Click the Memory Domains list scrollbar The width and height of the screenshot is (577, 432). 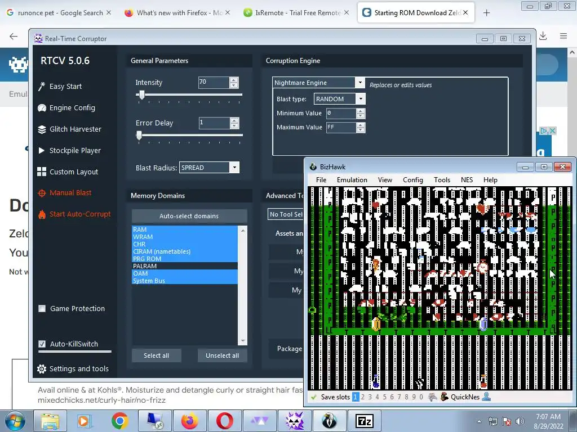(242, 285)
